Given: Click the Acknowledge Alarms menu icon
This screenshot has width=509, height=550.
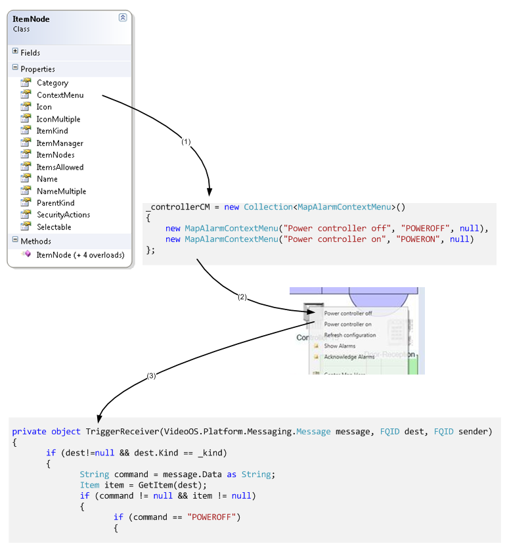Looking at the screenshot, I should click(316, 357).
